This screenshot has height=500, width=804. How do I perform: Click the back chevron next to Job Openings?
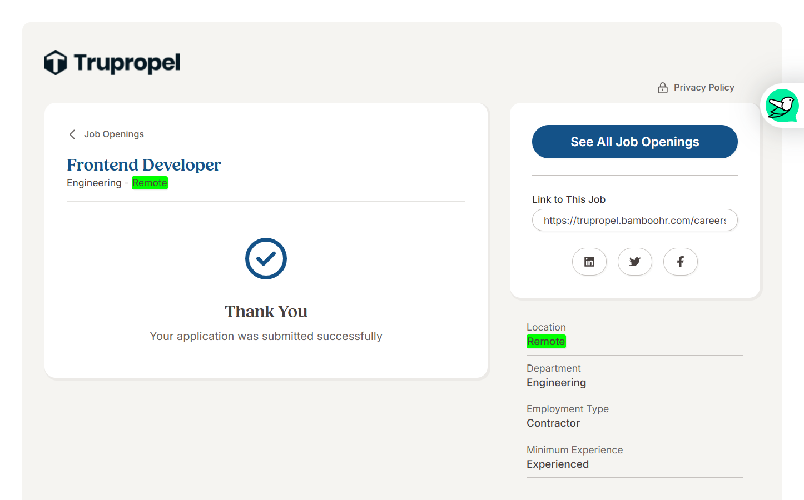click(72, 134)
